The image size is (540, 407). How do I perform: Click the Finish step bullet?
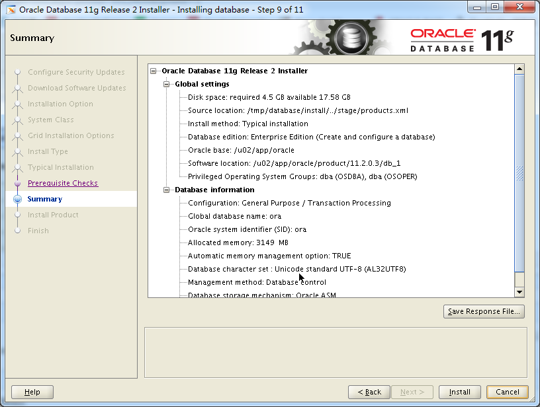click(18, 231)
